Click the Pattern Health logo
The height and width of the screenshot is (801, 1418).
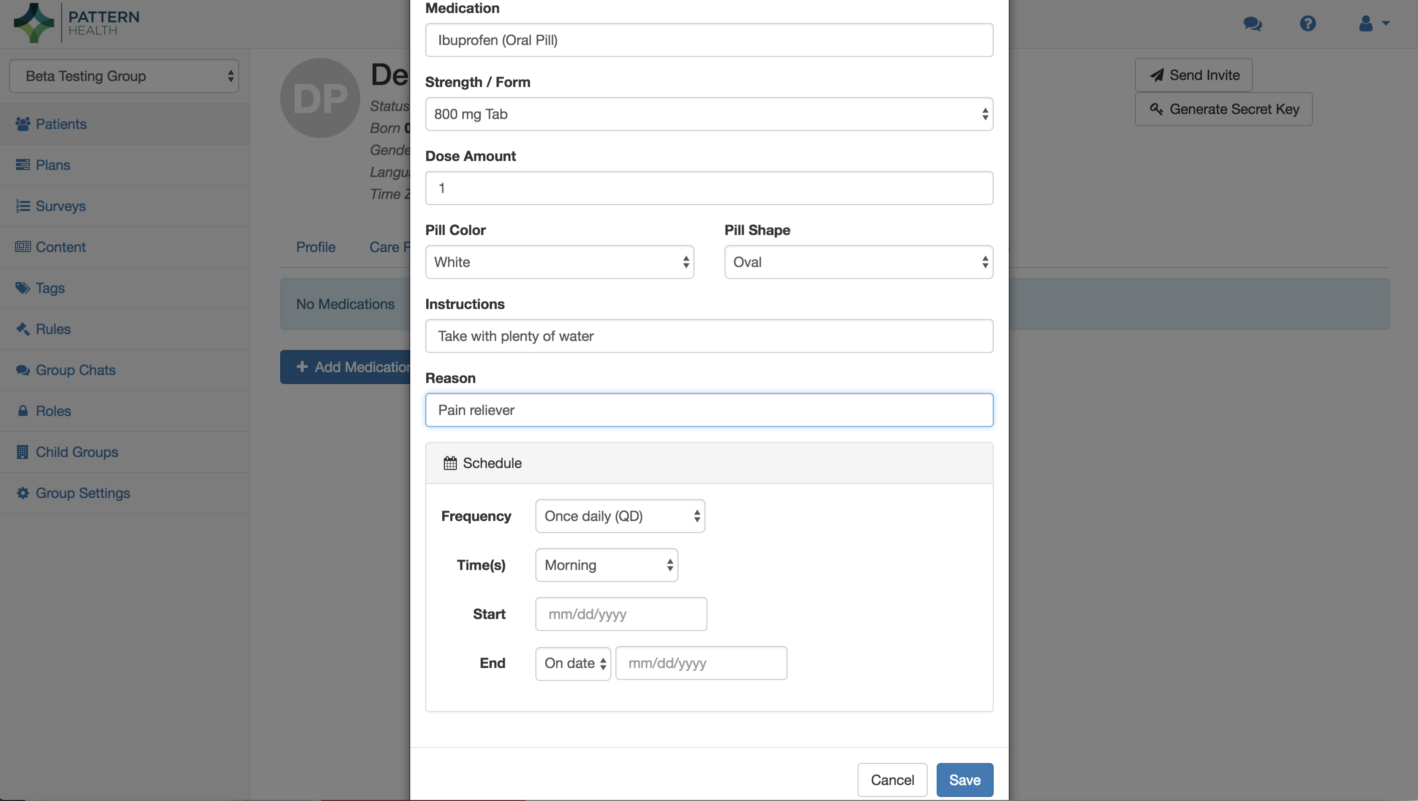click(x=77, y=22)
